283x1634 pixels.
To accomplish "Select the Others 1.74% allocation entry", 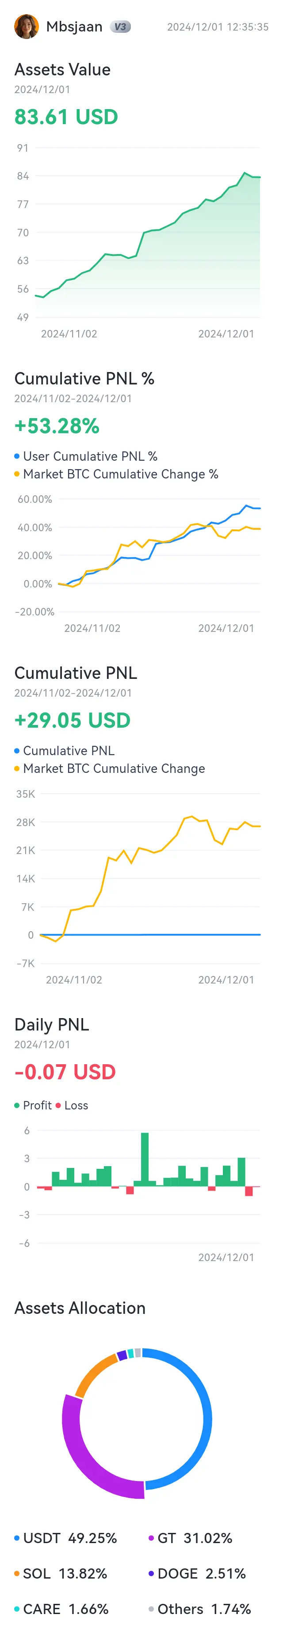I will 199,1609.
